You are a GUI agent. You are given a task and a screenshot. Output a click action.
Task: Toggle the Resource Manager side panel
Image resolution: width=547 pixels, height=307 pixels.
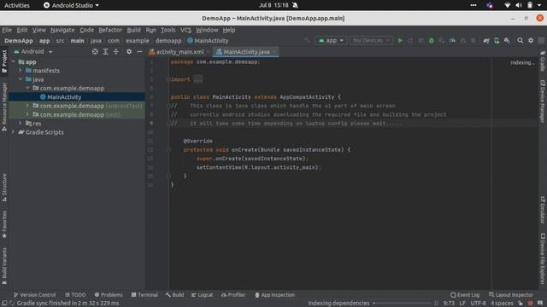coord(4,107)
